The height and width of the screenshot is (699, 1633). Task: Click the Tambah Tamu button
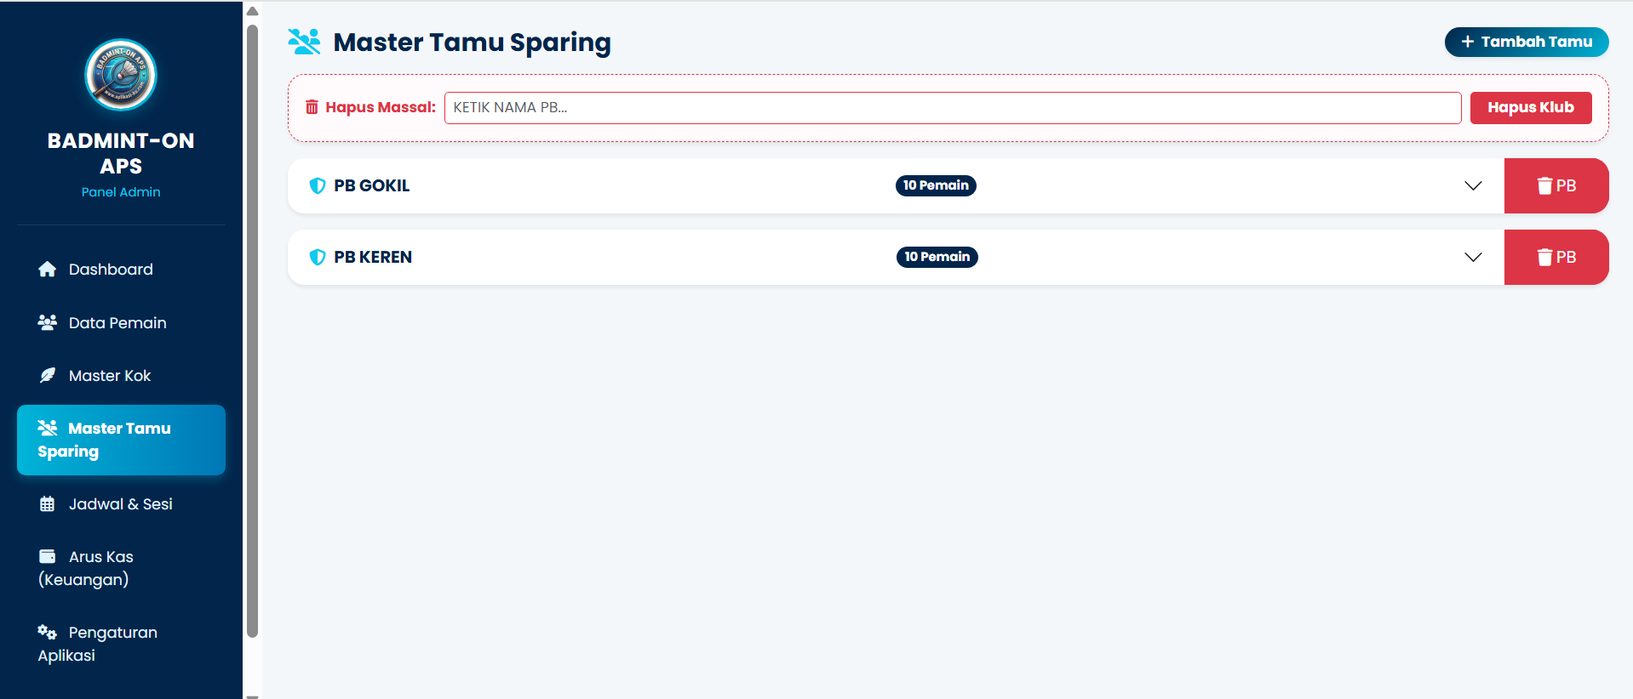tap(1527, 42)
